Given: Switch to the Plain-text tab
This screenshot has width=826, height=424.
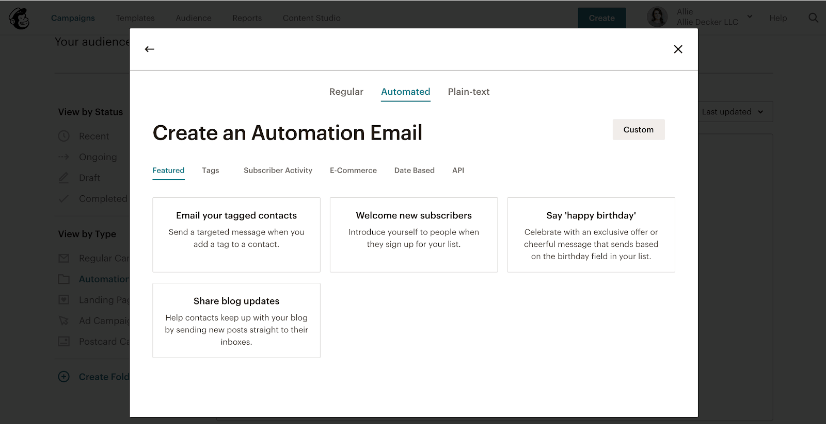Looking at the screenshot, I should [x=469, y=92].
